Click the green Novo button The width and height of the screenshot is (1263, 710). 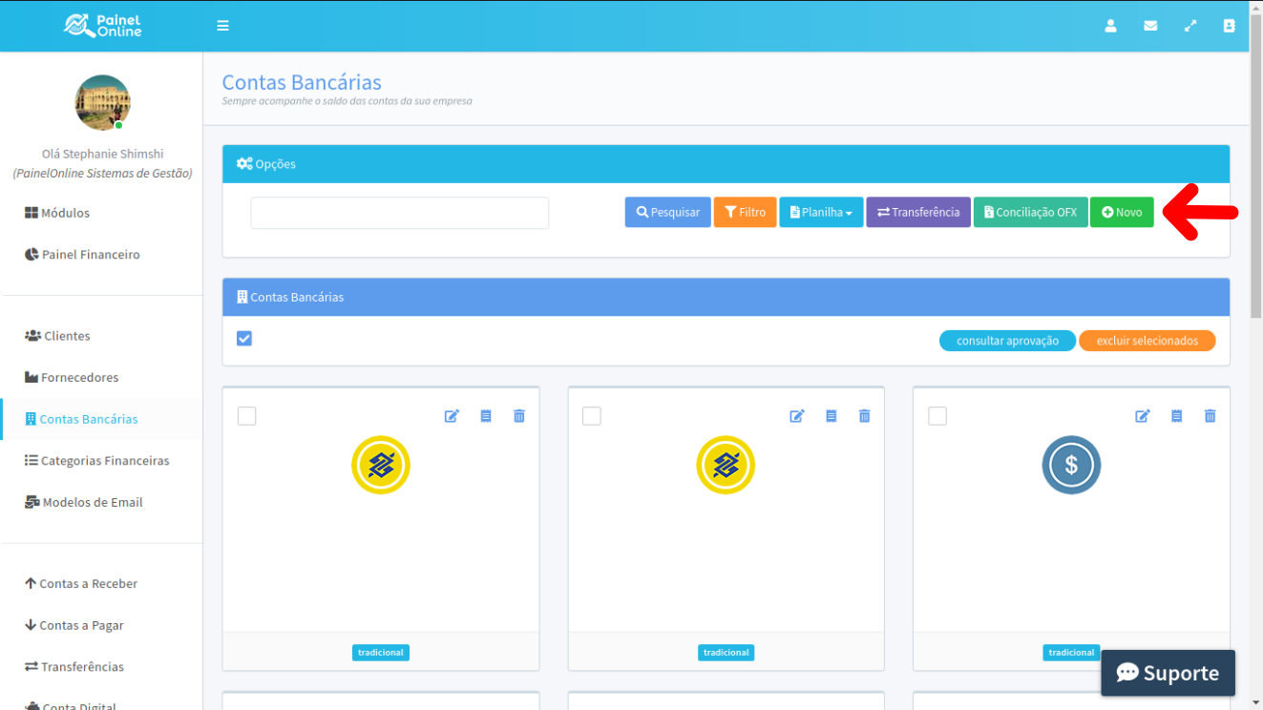(1122, 212)
